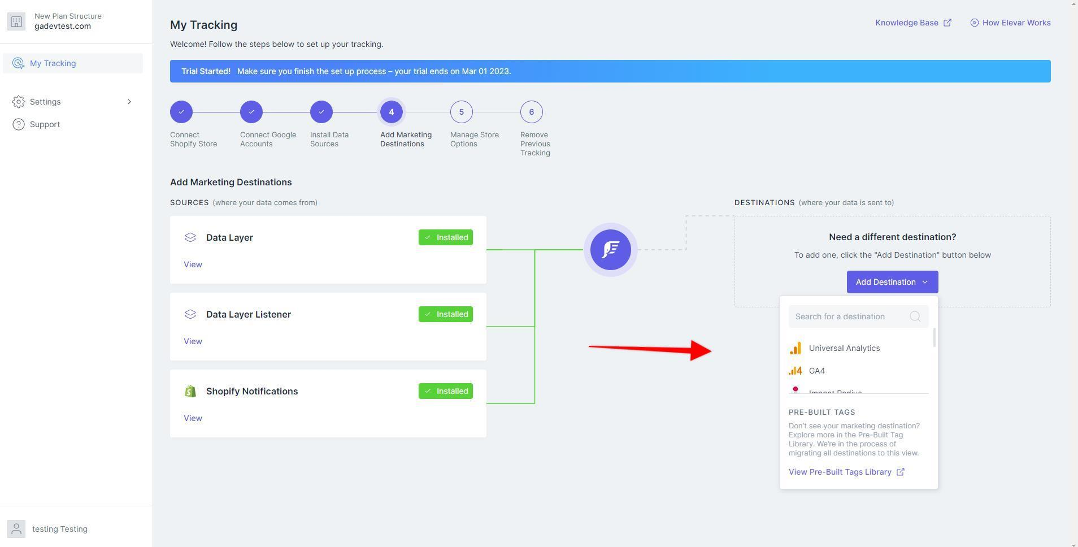Open My Tracking in the sidebar
Image resolution: width=1078 pixels, height=547 pixels.
(x=73, y=63)
